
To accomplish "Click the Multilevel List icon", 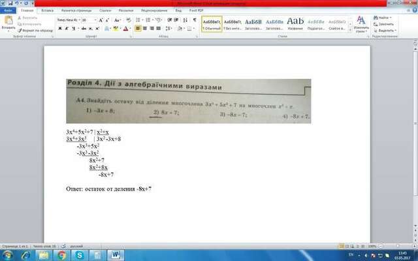I will tap(158, 20).
